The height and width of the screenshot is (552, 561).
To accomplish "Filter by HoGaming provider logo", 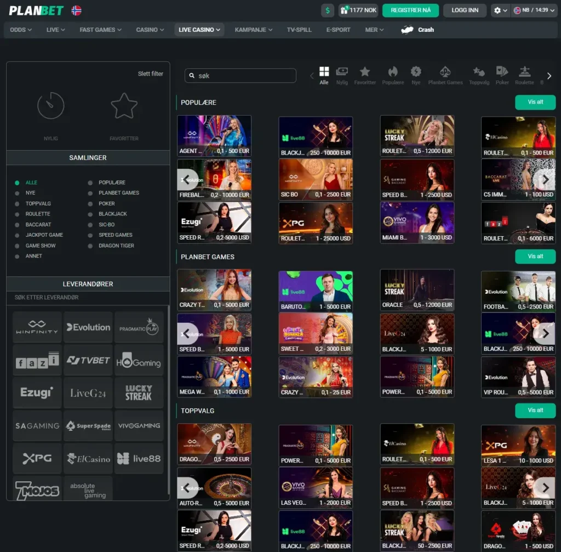I will tap(139, 360).
